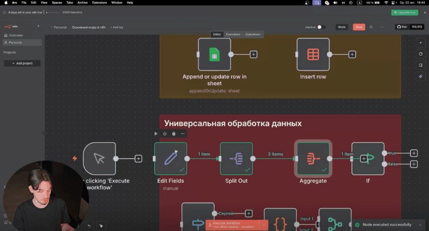Click the Save button
Image resolution: width=429 pixels, height=231 pixels.
pyautogui.click(x=359, y=27)
